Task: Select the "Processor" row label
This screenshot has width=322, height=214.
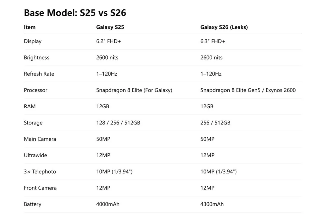Action: pos(35,90)
